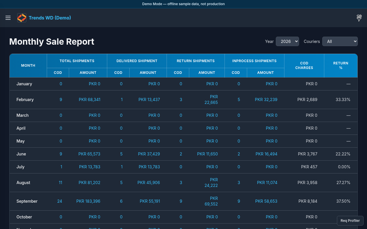This screenshot has height=229, width=367.
Task: Open August inprocess amount PKR 11,074
Action: coord(267,183)
